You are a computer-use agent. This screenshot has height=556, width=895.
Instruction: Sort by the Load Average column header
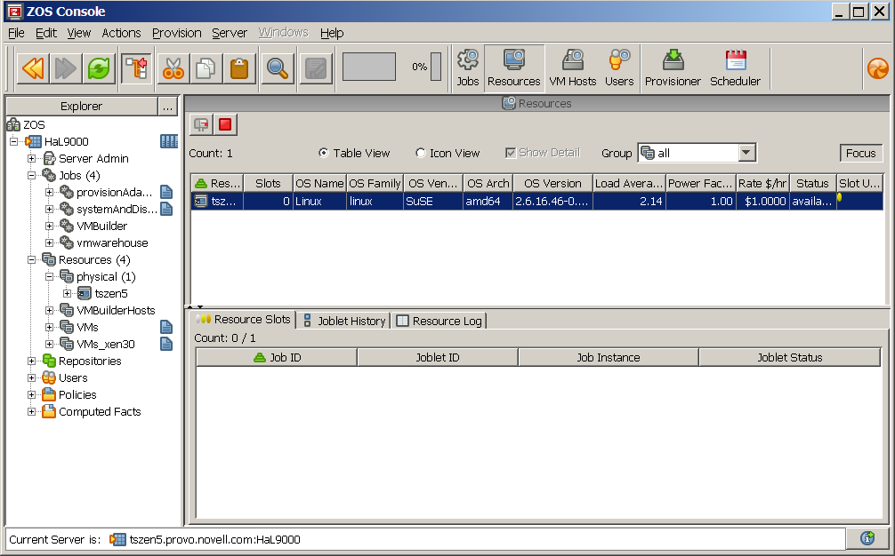pos(629,184)
